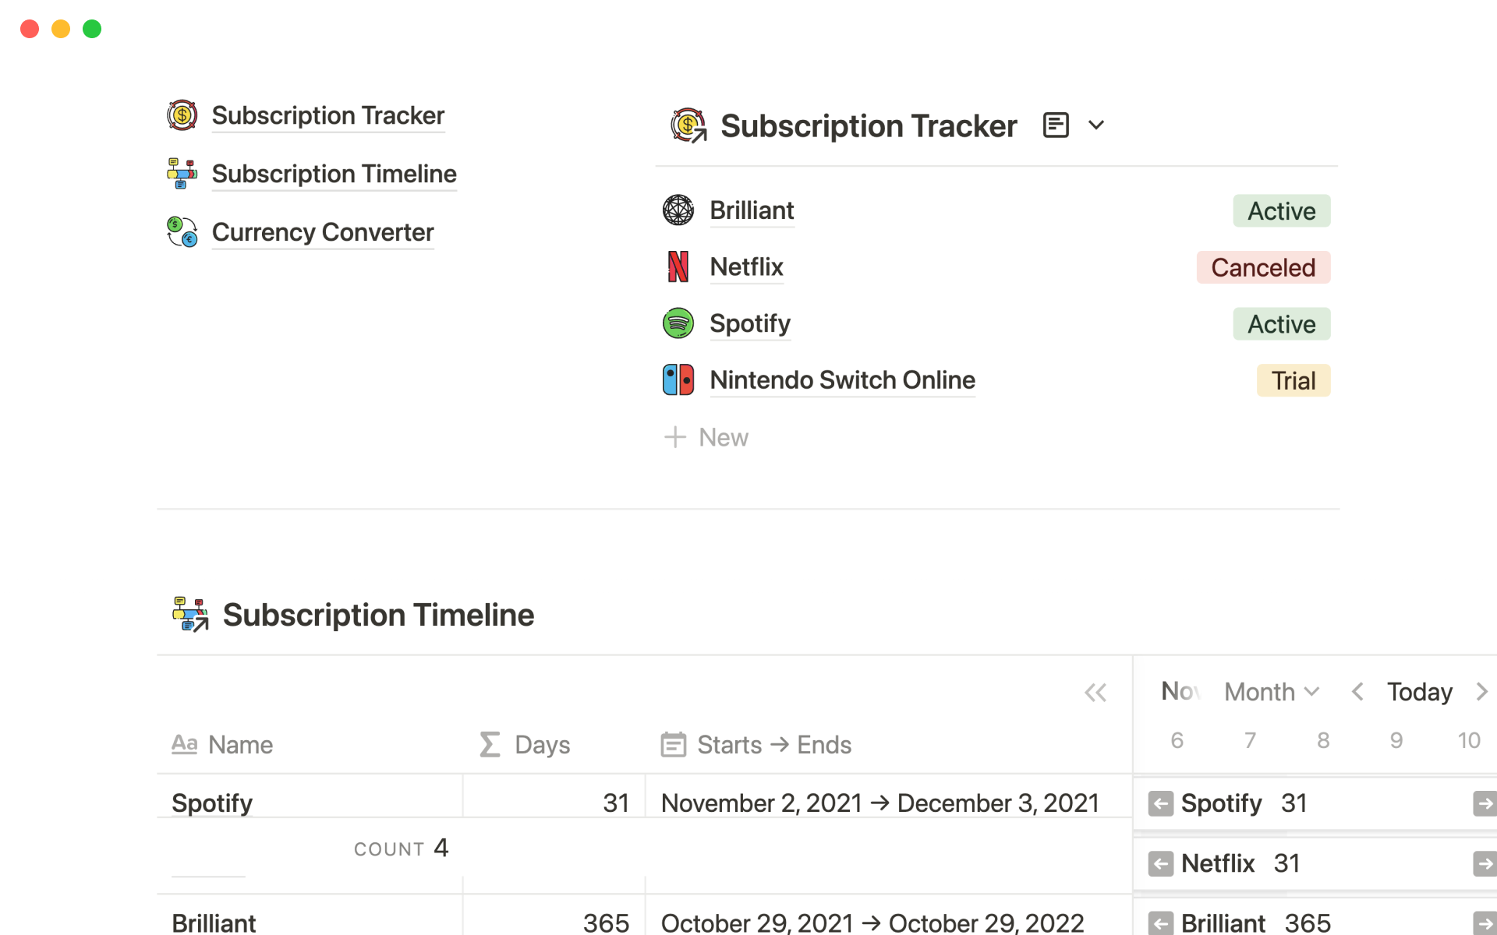Collapse the timeline table with double chevron
This screenshot has height=935, width=1497.
point(1095,692)
